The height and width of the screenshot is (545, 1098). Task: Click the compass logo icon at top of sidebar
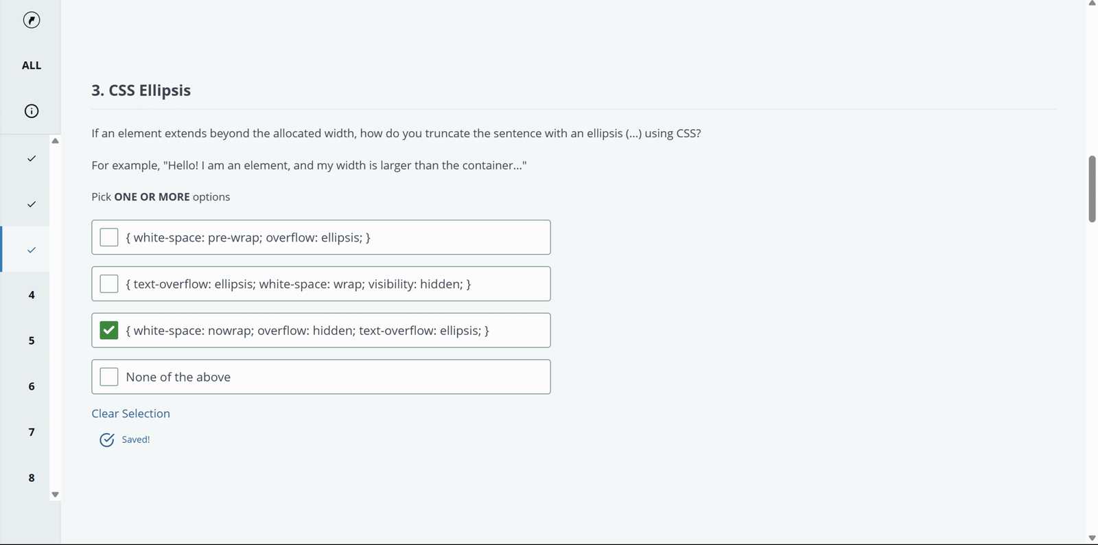tap(32, 20)
